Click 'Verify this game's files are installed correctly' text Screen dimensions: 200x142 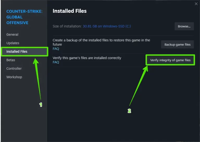(87, 58)
